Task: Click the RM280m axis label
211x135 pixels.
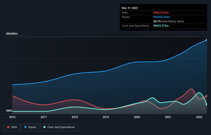Action: click(12, 34)
